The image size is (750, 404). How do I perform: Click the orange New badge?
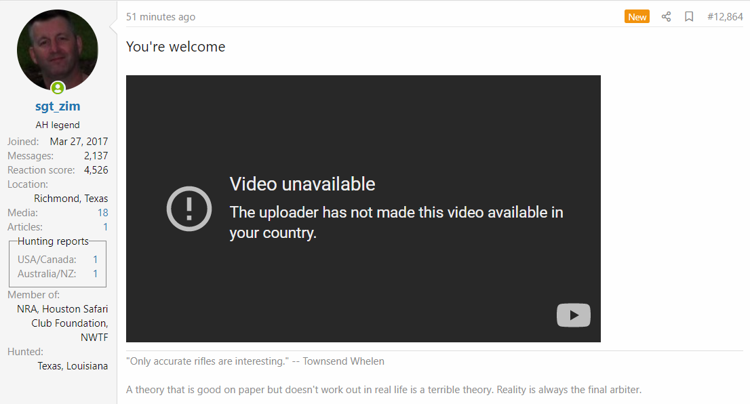637,17
